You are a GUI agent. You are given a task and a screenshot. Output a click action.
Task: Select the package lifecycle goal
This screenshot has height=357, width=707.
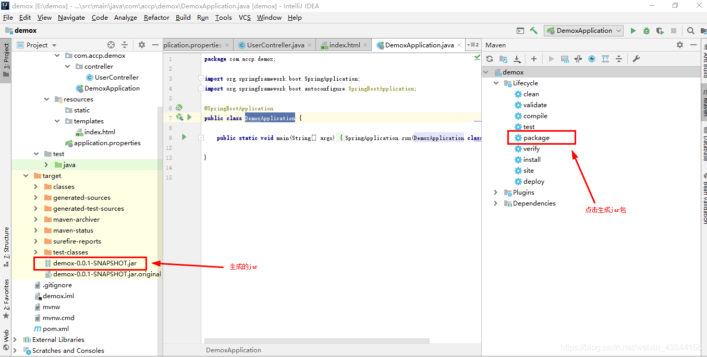tap(537, 138)
